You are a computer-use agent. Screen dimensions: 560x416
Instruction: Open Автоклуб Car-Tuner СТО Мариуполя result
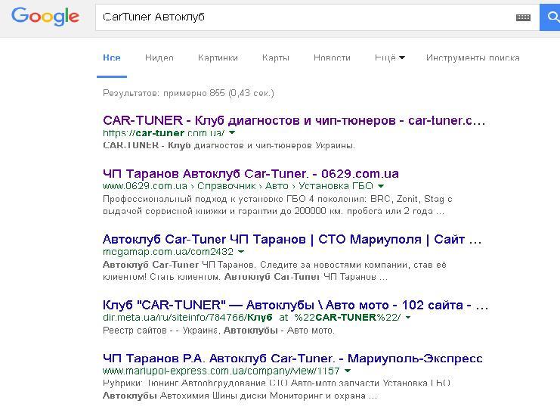292,239
